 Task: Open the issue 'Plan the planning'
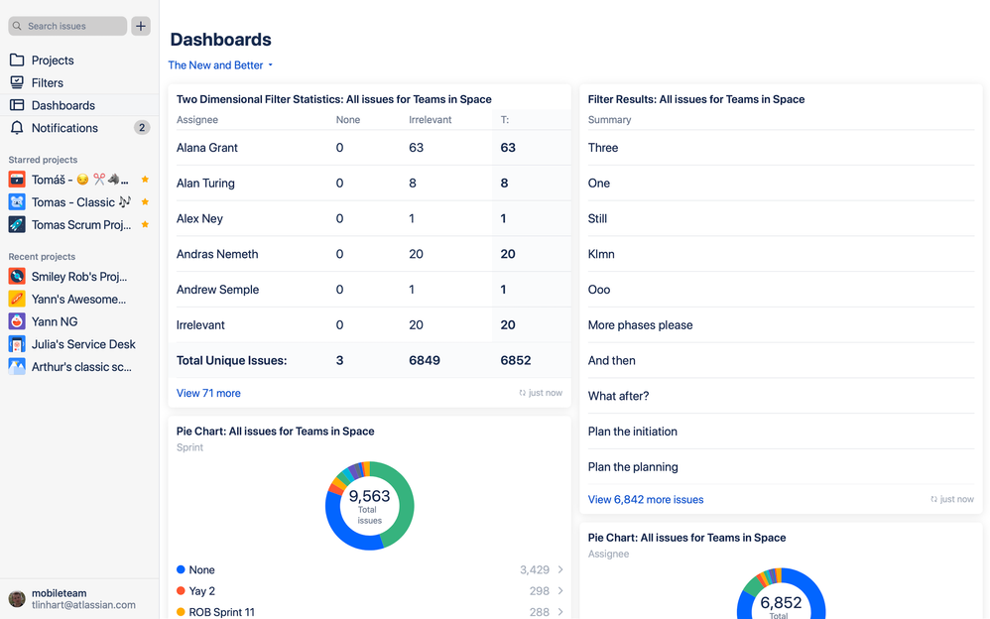click(x=633, y=467)
